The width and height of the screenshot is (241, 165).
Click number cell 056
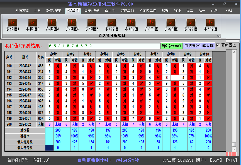[41, 89]
